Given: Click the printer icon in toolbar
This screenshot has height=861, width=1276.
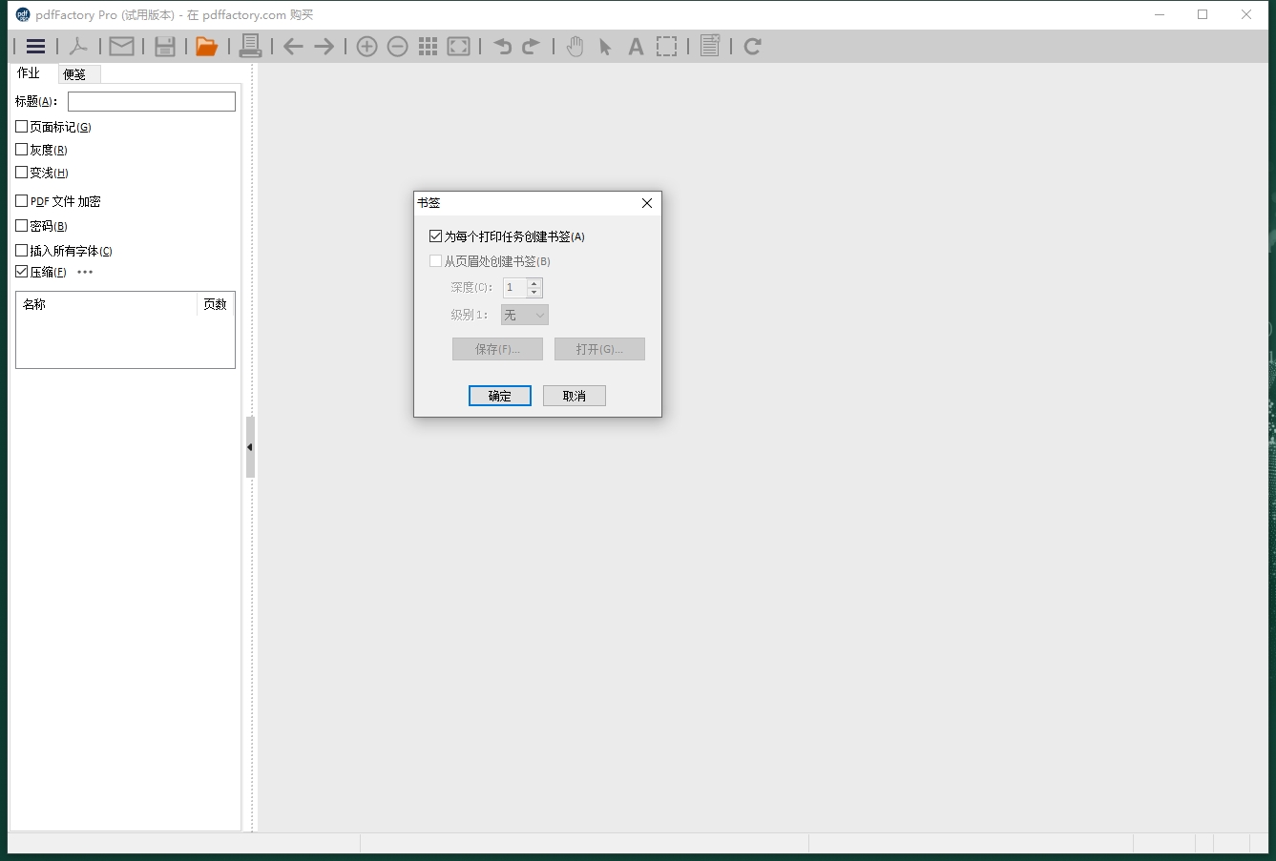Looking at the screenshot, I should tap(250, 46).
